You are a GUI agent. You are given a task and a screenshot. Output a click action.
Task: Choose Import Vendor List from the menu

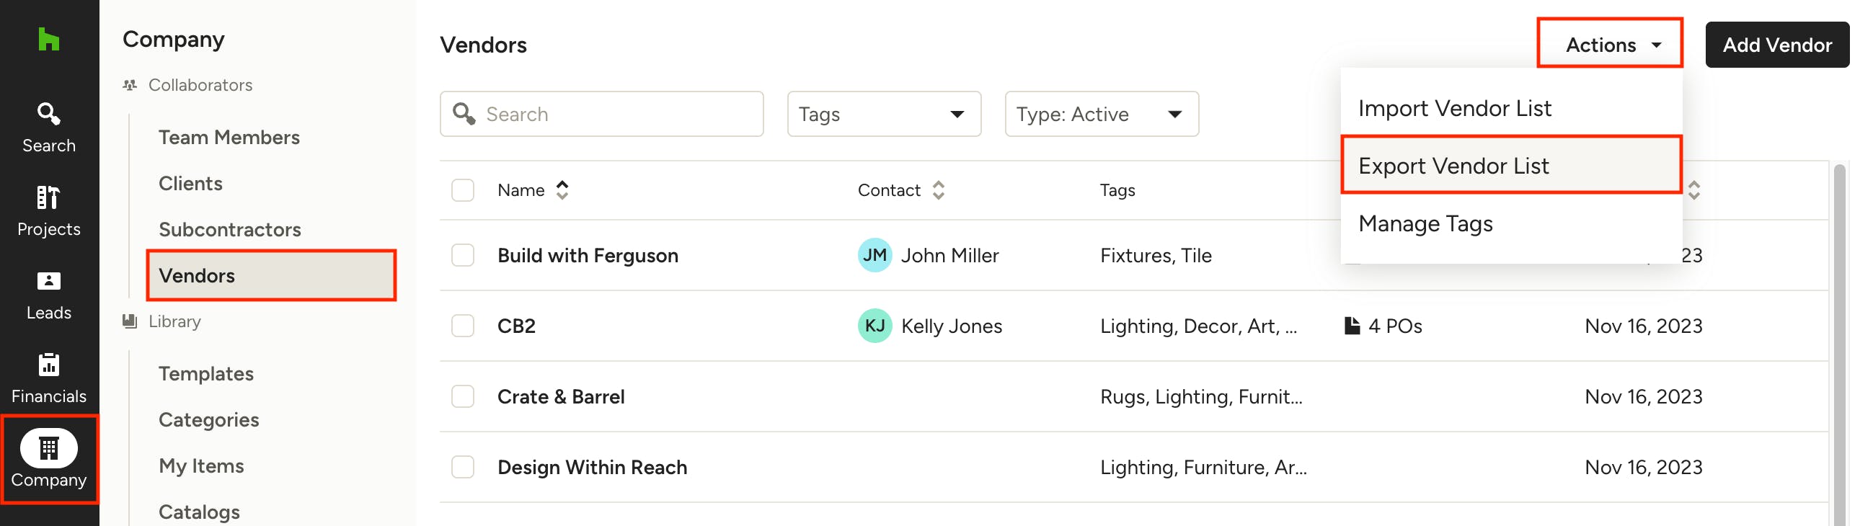pos(1511,108)
